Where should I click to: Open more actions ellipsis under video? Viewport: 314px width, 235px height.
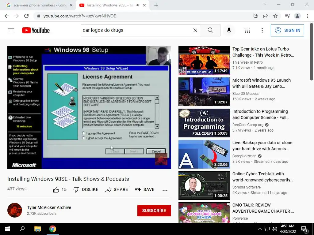click(x=165, y=190)
